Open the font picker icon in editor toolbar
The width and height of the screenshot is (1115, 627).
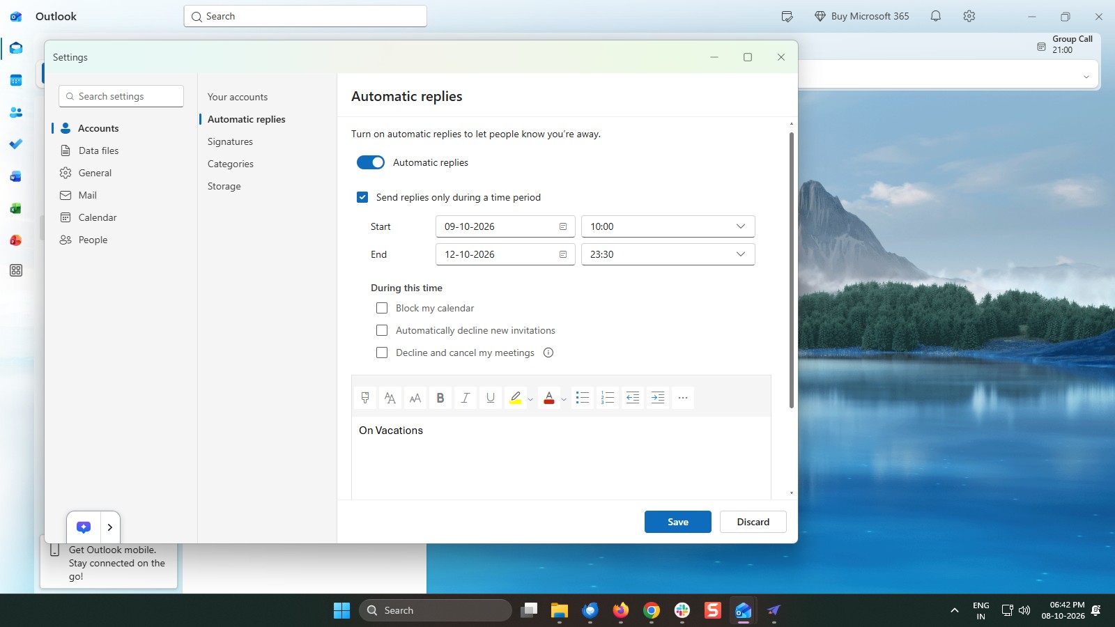pyautogui.click(x=390, y=398)
